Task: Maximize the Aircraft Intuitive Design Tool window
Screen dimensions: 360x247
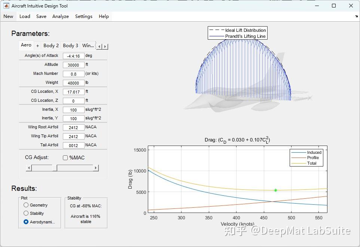Action: (334, 6)
